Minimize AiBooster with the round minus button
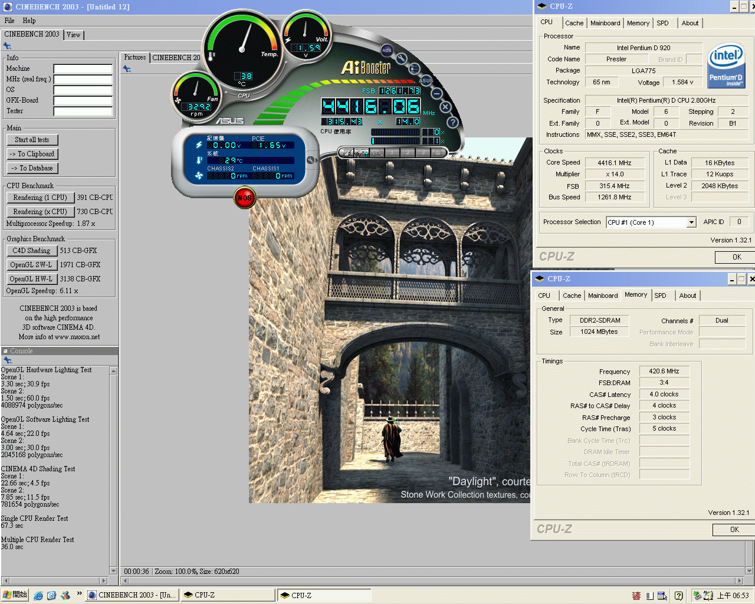The width and height of the screenshot is (755, 604). coord(437,93)
